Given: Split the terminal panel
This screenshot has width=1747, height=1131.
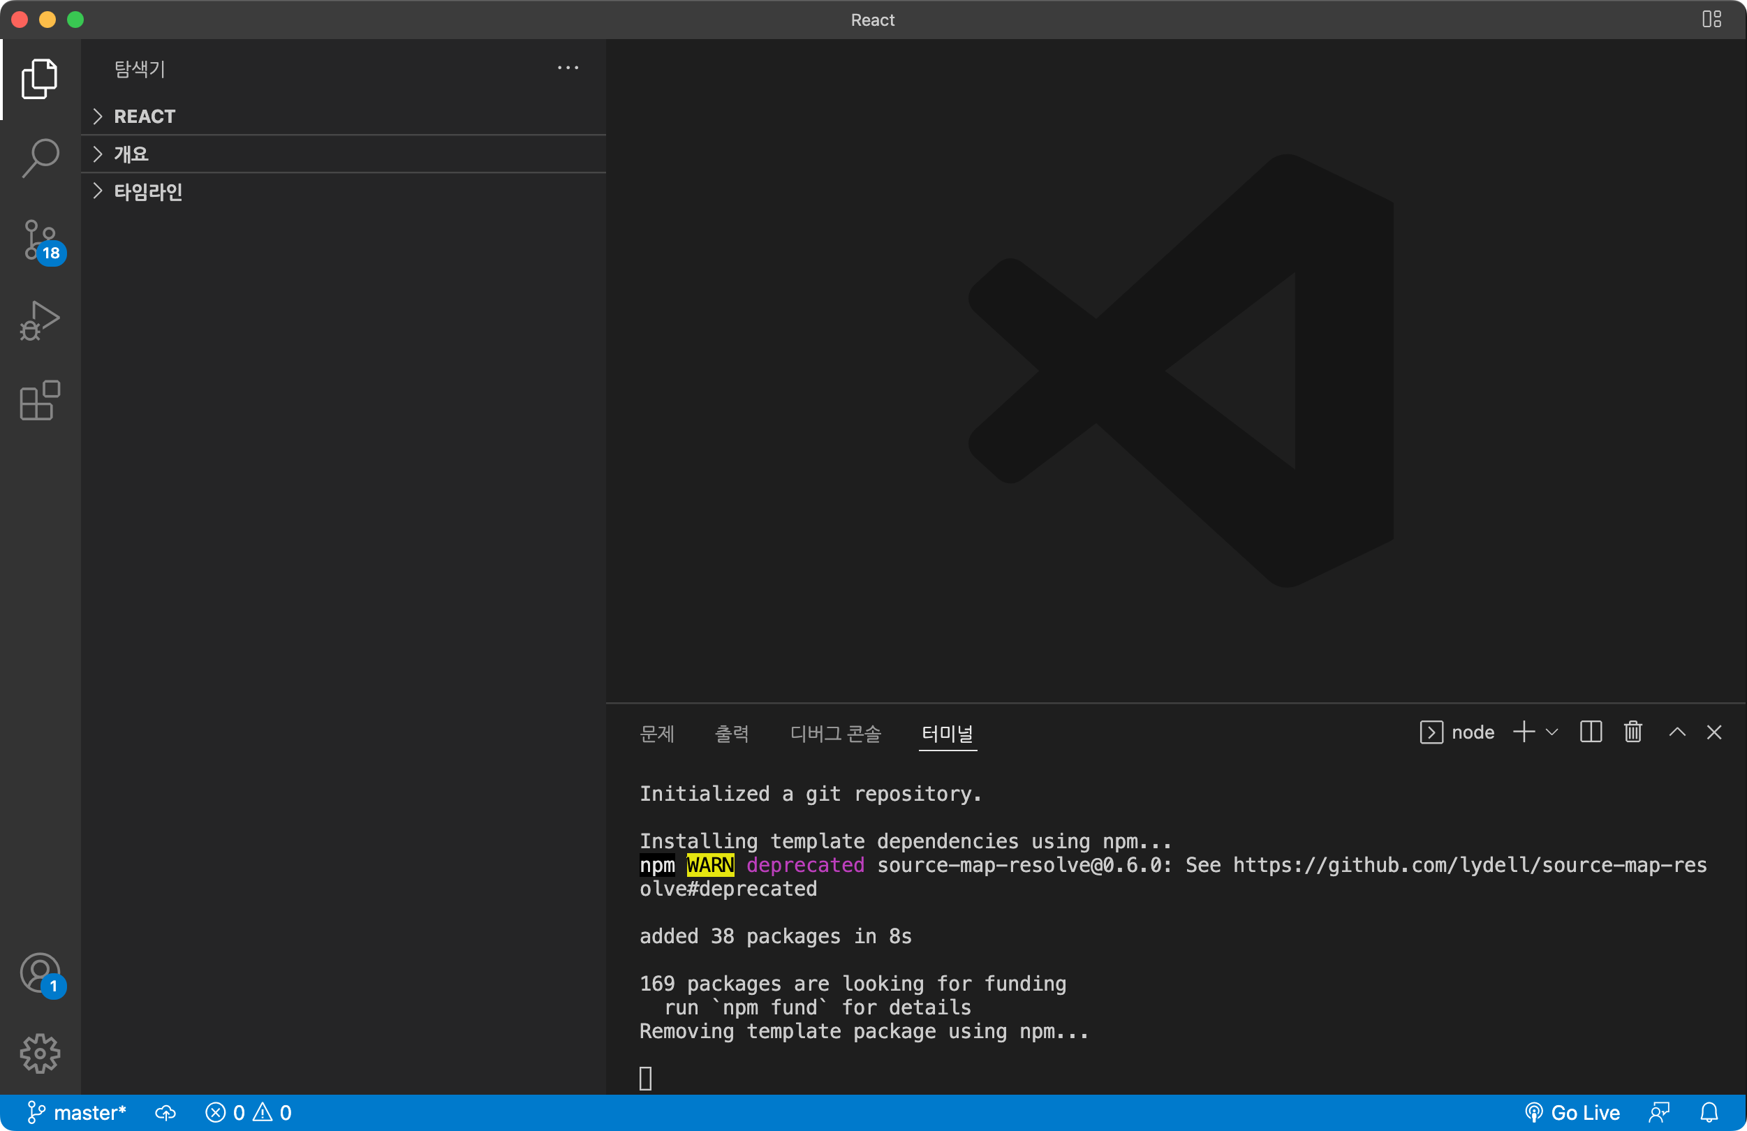Looking at the screenshot, I should [x=1590, y=732].
